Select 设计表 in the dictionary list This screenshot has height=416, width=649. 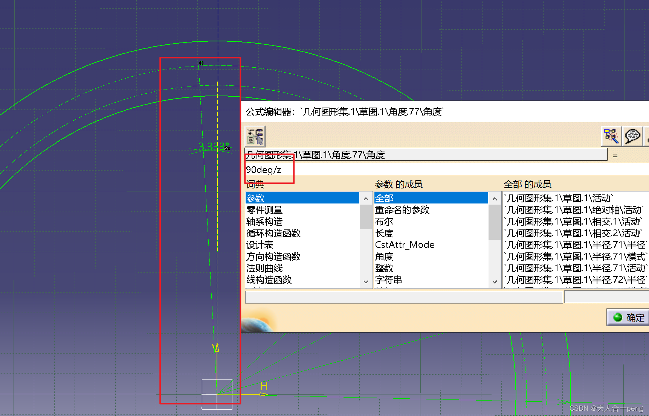pyautogui.click(x=260, y=245)
